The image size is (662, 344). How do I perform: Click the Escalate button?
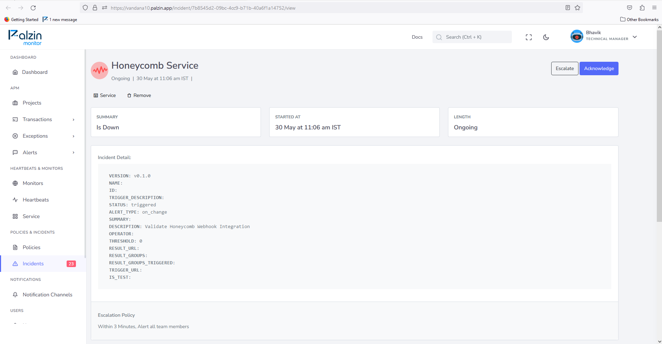(565, 68)
